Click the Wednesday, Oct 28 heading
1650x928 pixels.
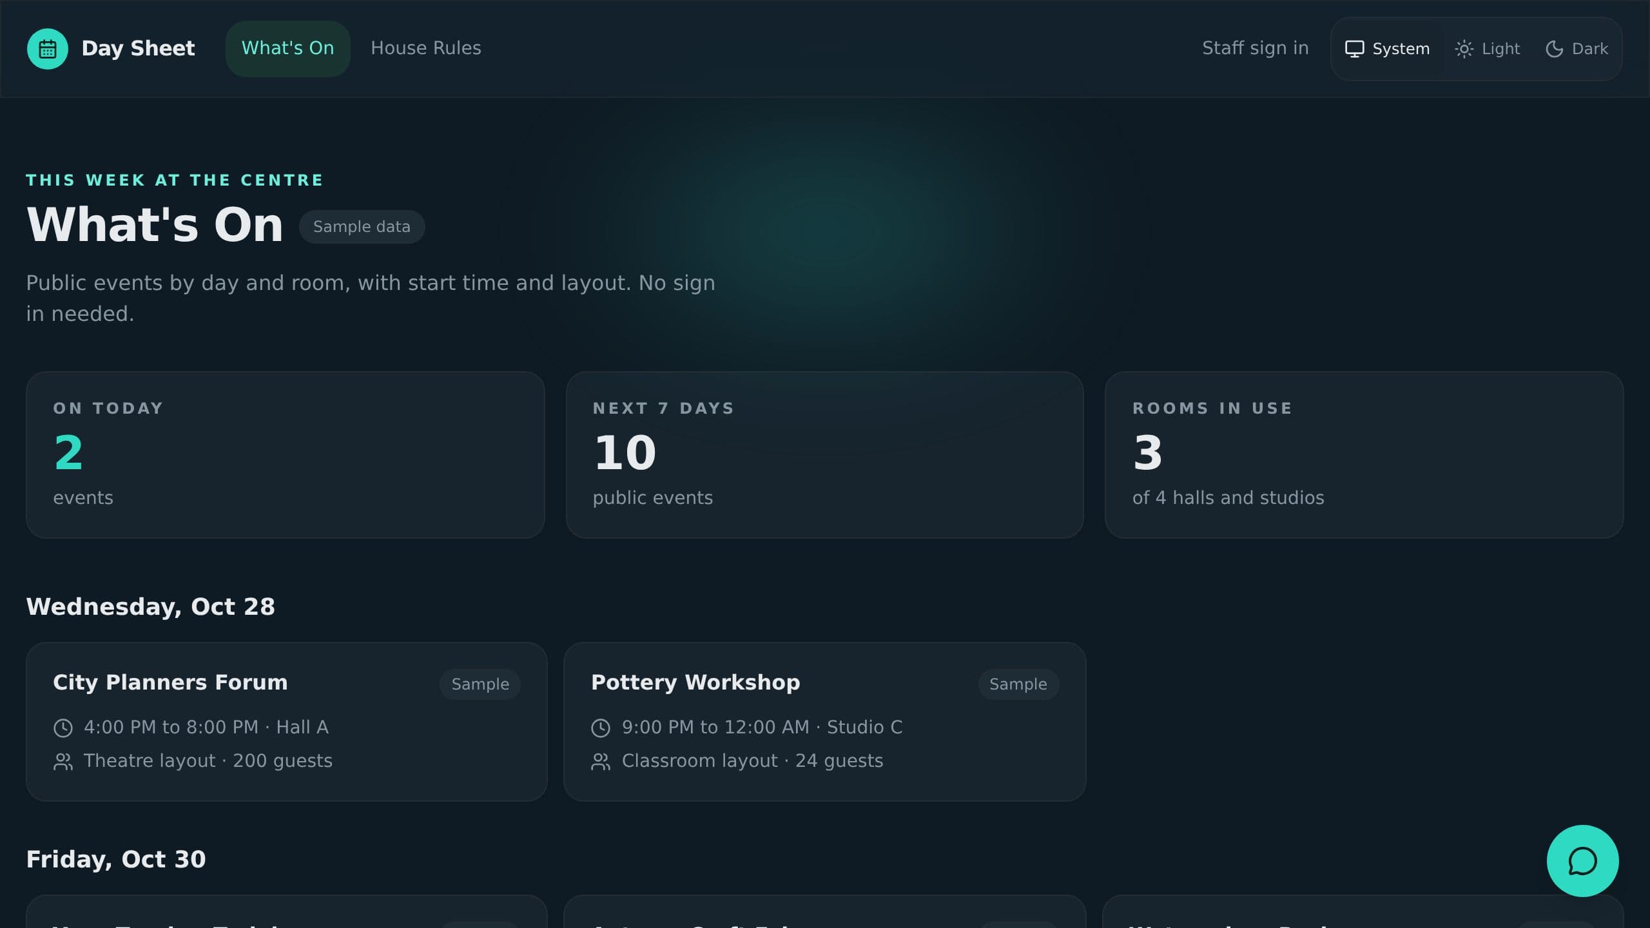pyautogui.click(x=151, y=607)
